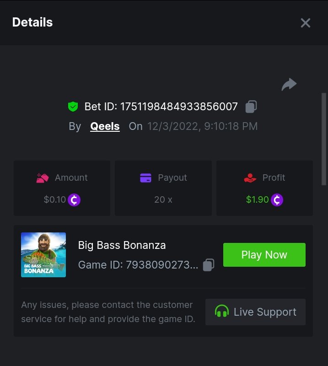Click the purple Payout card icon
The height and width of the screenshot is (366, 328).
(145, 178)
